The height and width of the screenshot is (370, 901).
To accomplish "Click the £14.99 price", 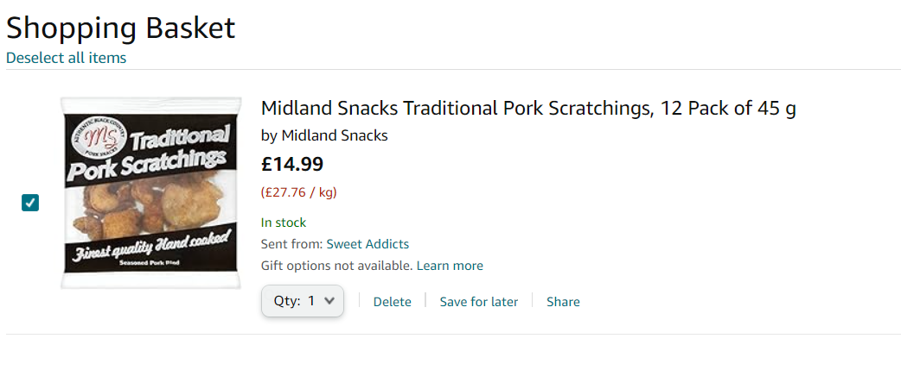I will pyautogui.click(x=292, y=164).
